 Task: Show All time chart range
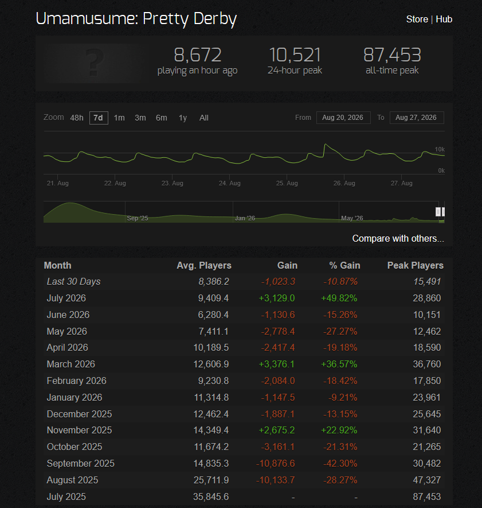(x=204, y=118)
